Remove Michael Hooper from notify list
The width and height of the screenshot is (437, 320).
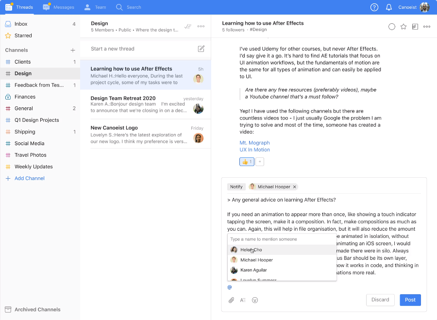coord(295,187)
